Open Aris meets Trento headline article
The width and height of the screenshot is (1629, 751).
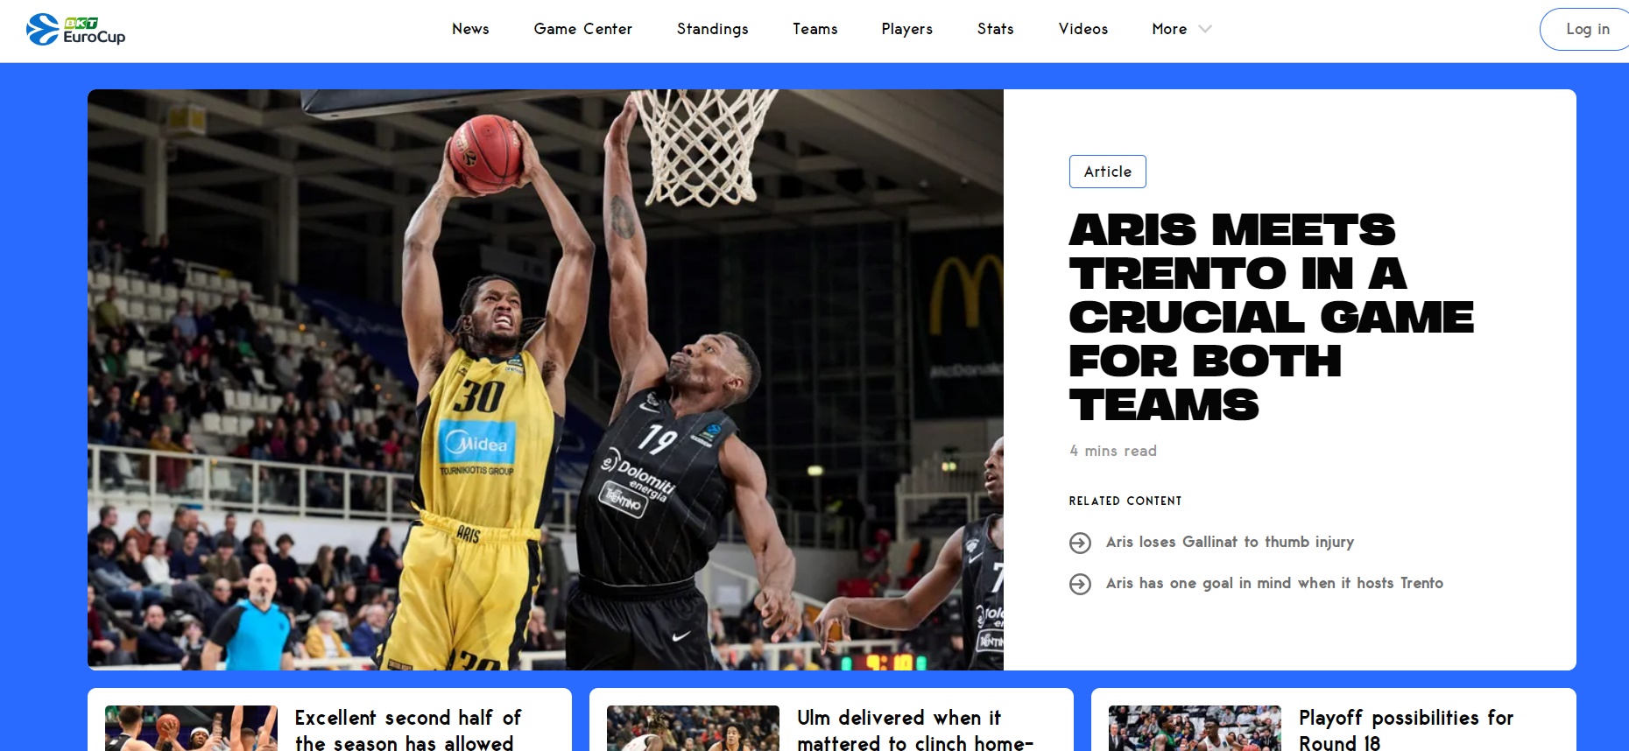(1271, 317)
